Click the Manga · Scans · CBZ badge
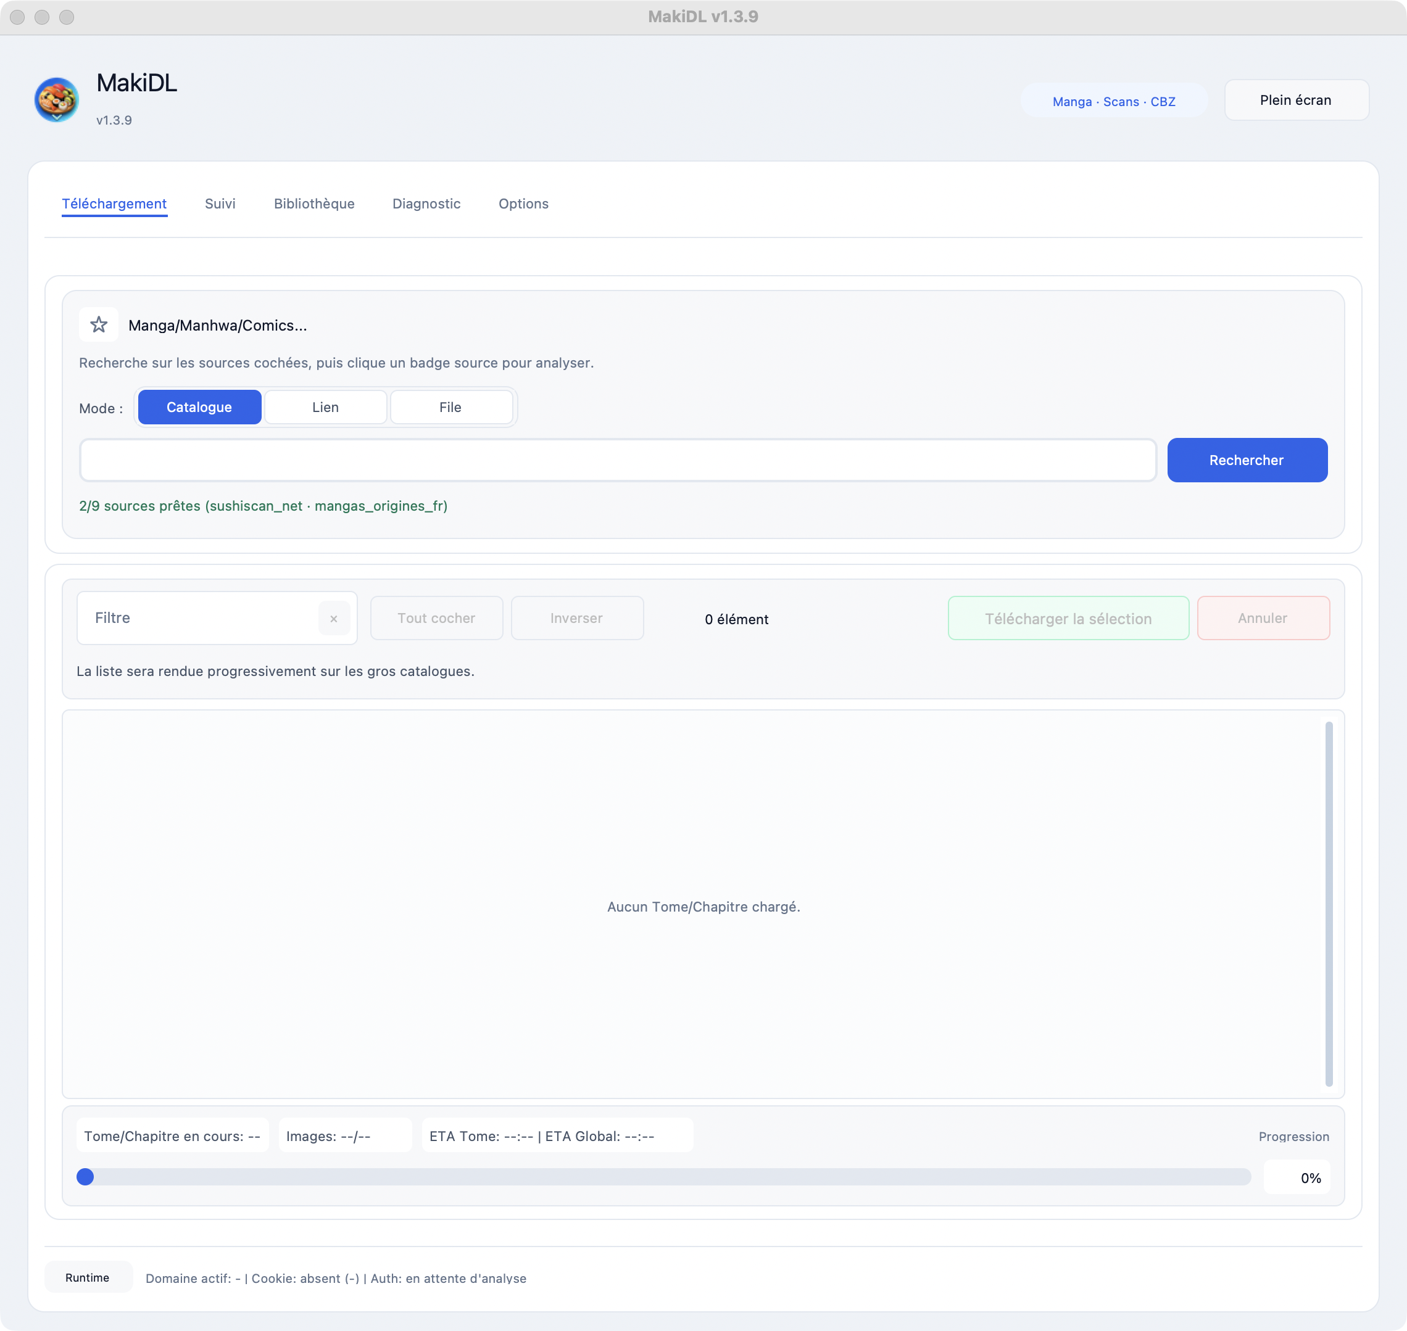 [1114, 101]
